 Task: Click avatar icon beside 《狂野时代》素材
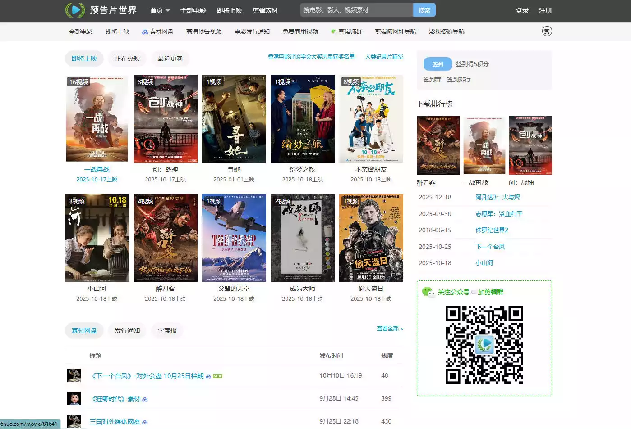74,398
